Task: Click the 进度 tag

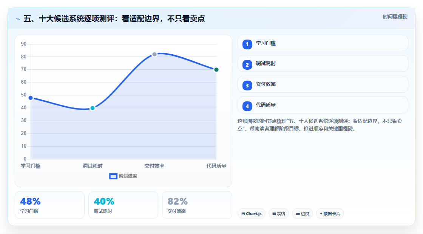Action: click(x=303, y=214)
